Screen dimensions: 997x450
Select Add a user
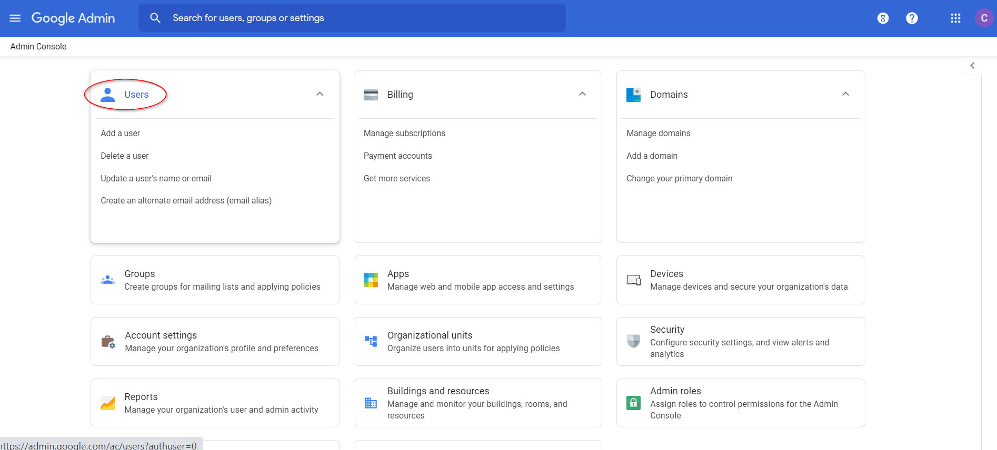click(121, 134)
